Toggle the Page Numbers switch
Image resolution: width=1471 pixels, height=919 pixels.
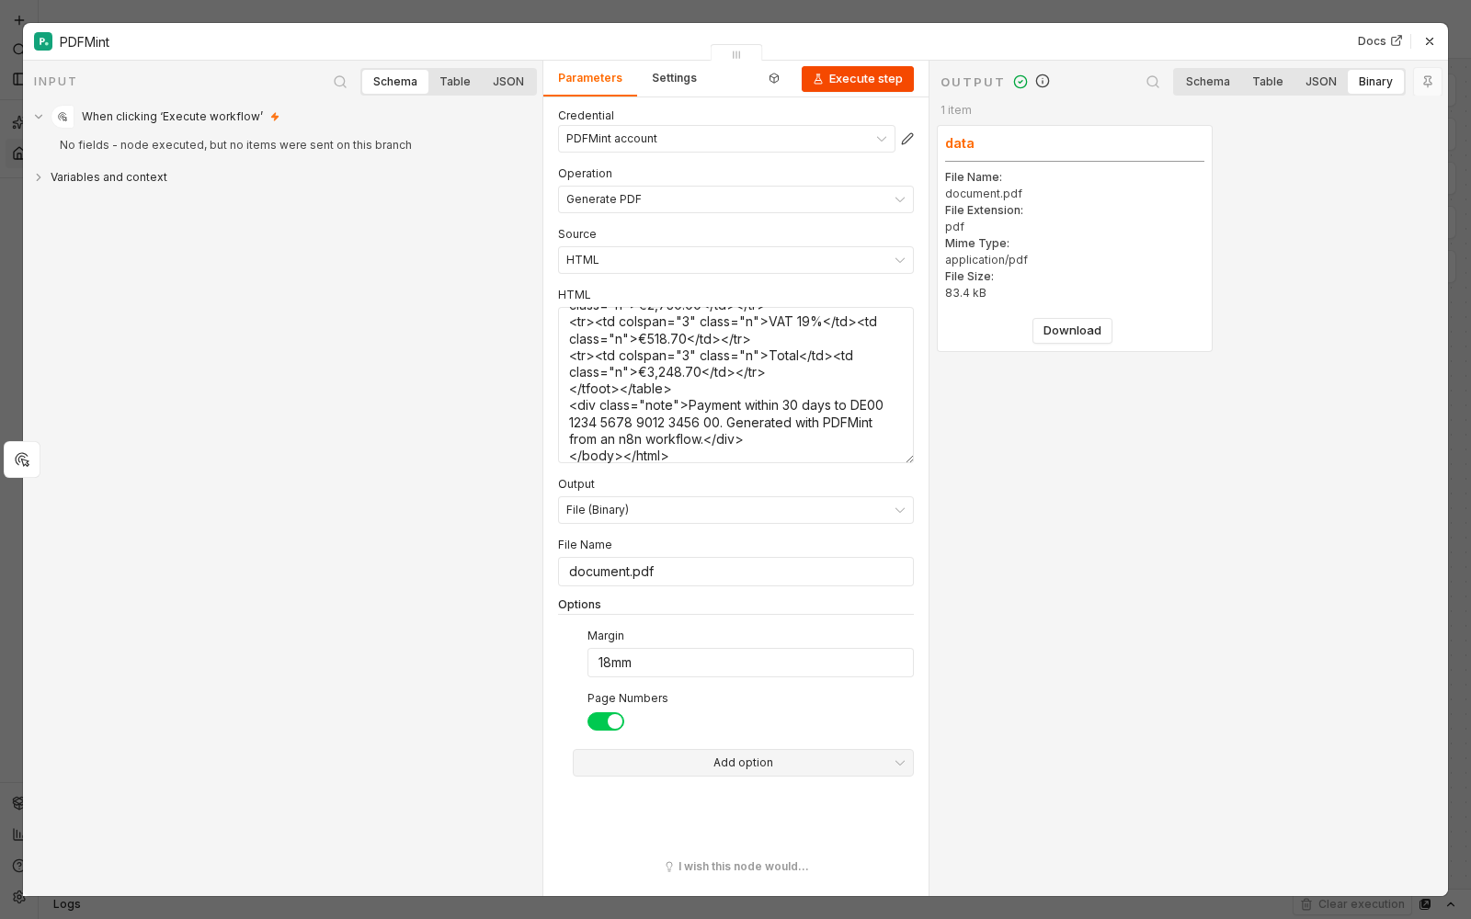(606, 721)
